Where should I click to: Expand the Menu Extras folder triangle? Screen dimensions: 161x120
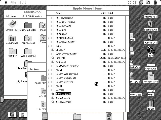(49, 38)
